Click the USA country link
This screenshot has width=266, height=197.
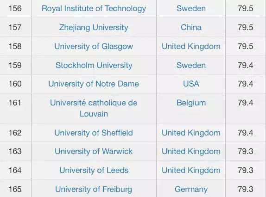[x=191, y=84]
